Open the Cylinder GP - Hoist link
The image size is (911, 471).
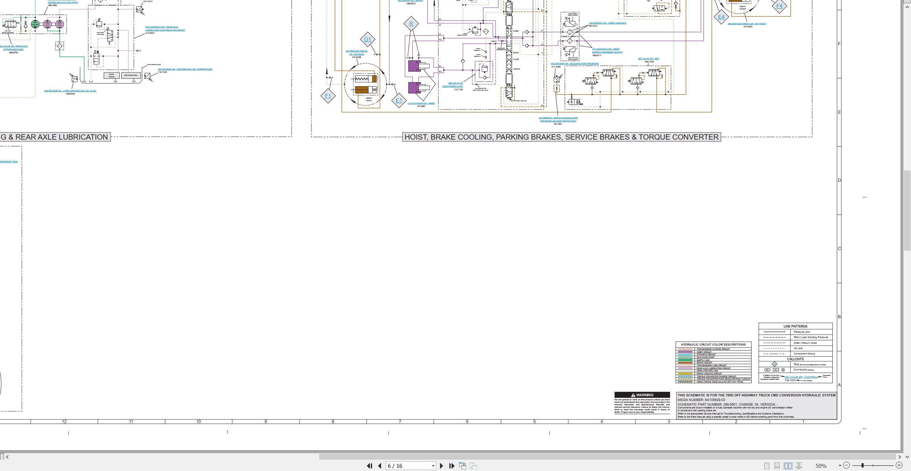(x=421, y=103)
